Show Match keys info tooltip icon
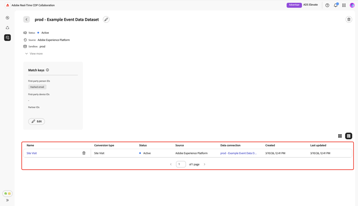This screenshot has height=206, width=358. tap(47, 70)
